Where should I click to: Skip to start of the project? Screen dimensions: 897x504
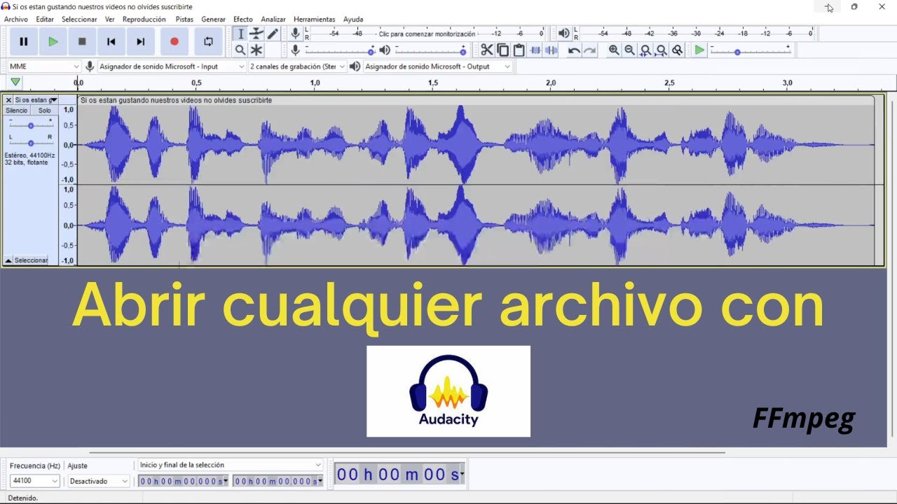(x=111, y=41)
